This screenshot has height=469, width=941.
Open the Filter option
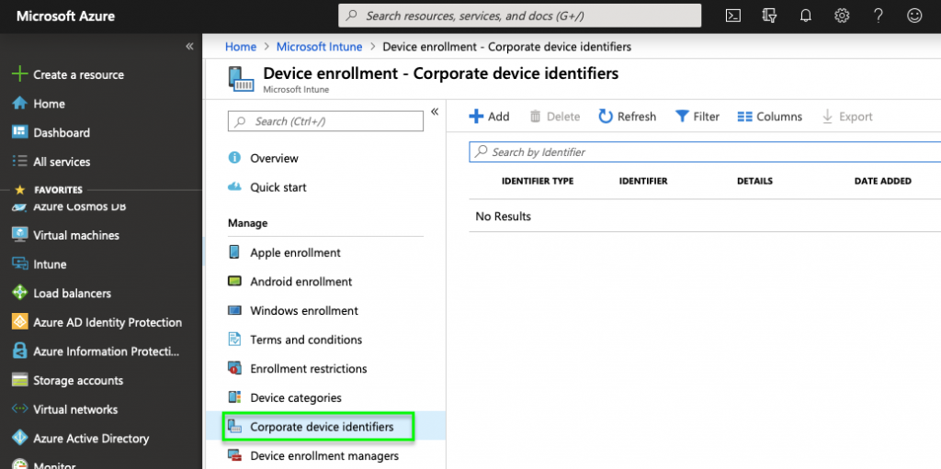[x=697, y=117]
